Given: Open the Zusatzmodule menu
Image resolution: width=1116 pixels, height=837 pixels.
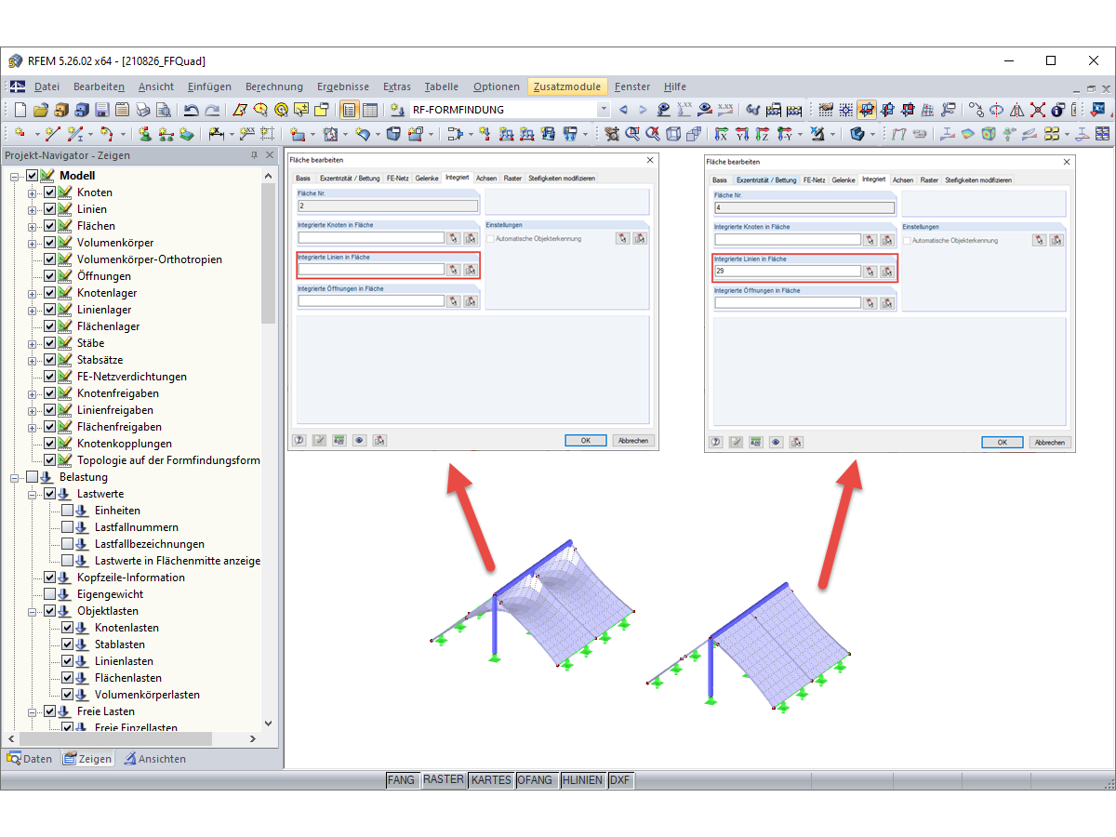Looking at the screenshot, I should coord(567,86).
